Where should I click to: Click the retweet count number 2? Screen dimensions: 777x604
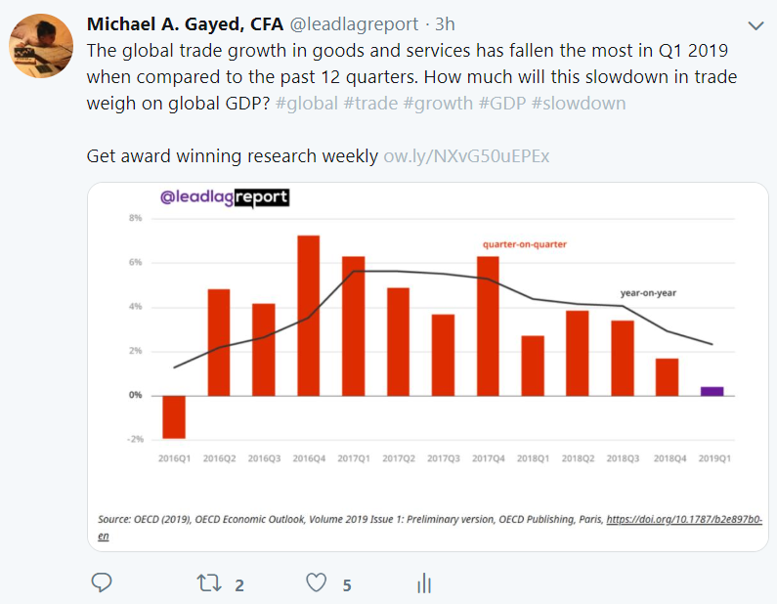point(239,585)
